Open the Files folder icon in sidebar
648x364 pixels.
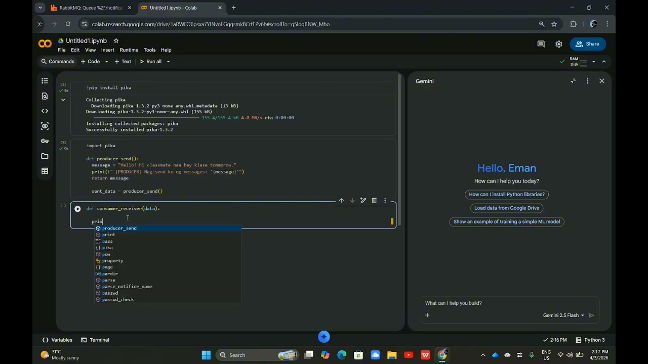[x=45, y=156]
